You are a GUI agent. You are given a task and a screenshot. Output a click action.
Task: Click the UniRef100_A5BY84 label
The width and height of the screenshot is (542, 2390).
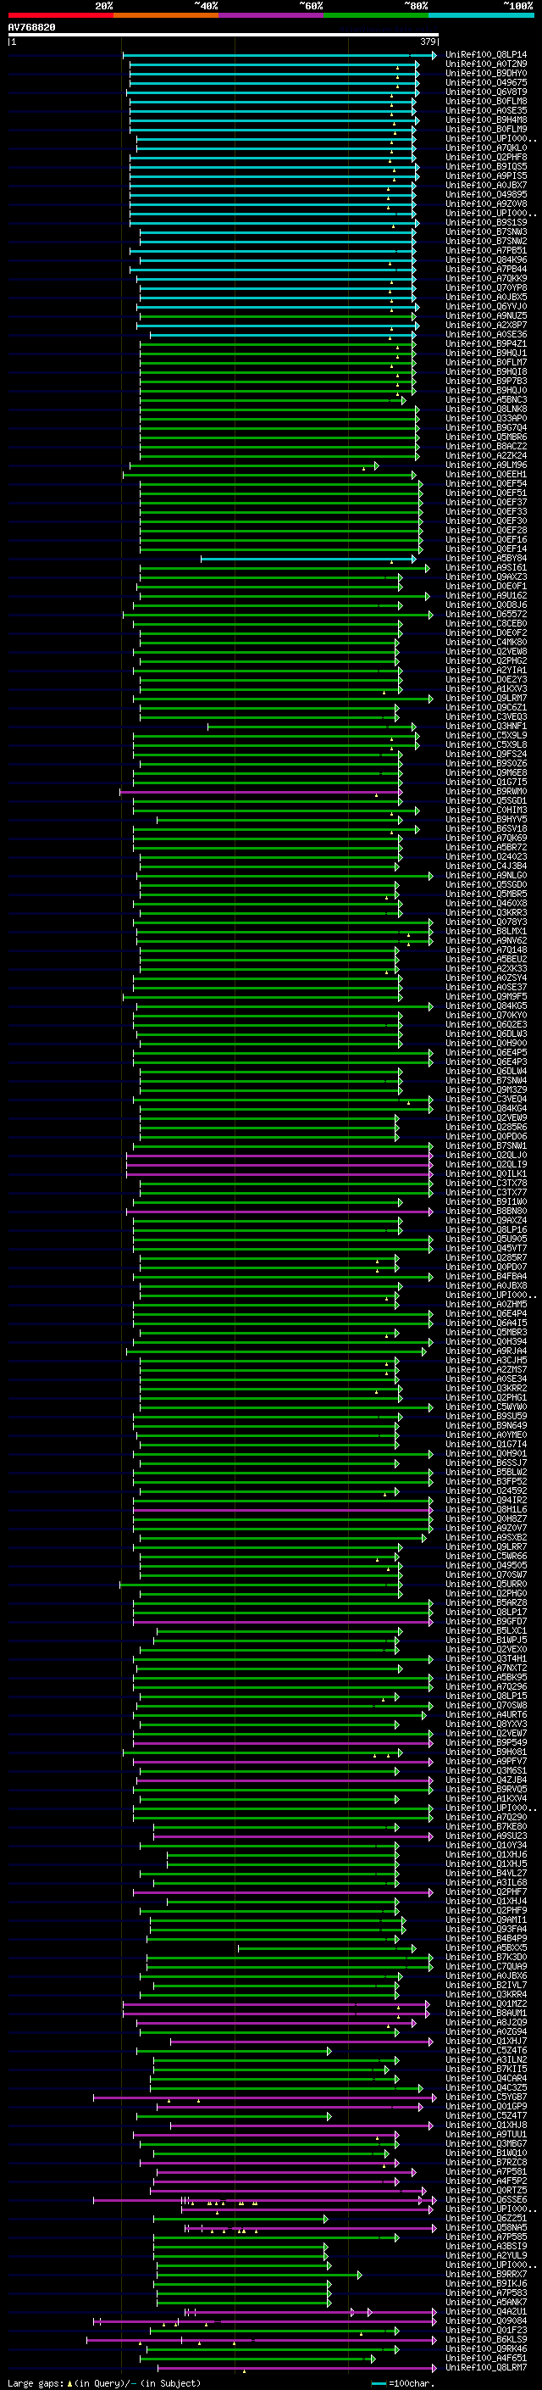click(486, 559)
